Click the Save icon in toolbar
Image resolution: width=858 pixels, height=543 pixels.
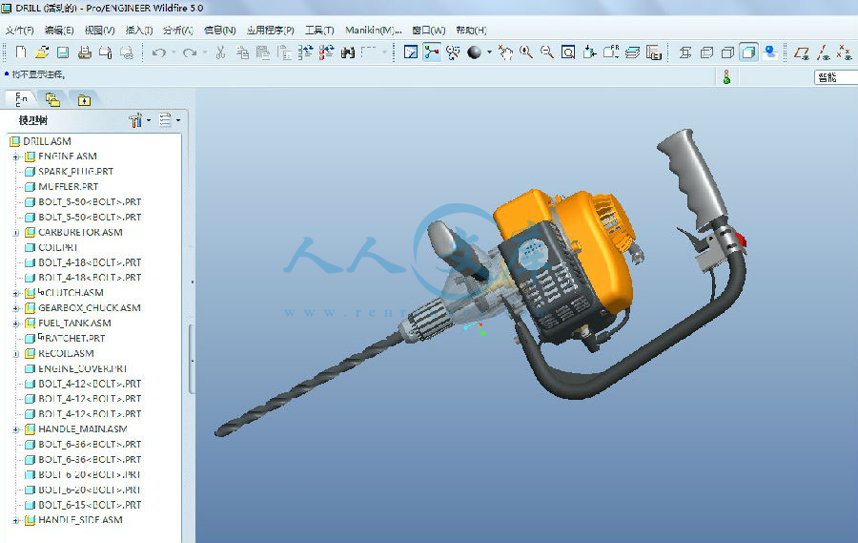click(62, 52)
